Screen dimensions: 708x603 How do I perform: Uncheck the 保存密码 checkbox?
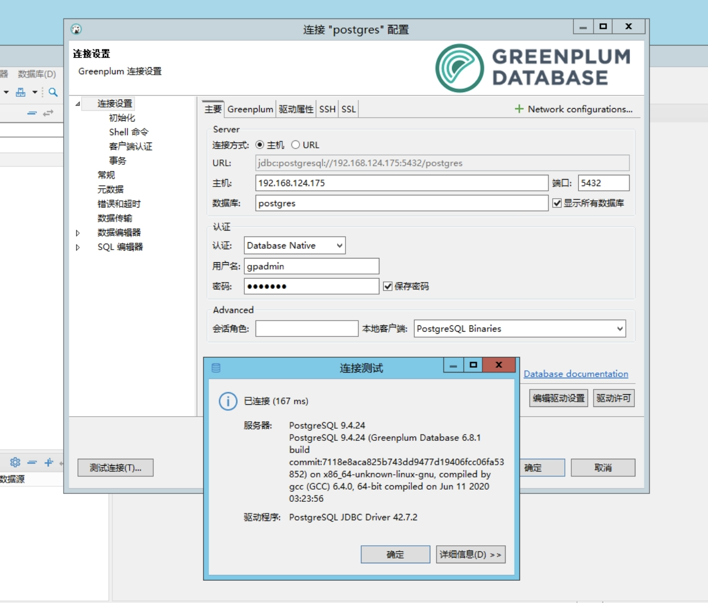tap(388, 287)
